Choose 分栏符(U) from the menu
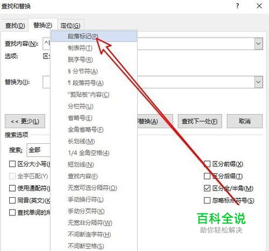 pos(94,106)
